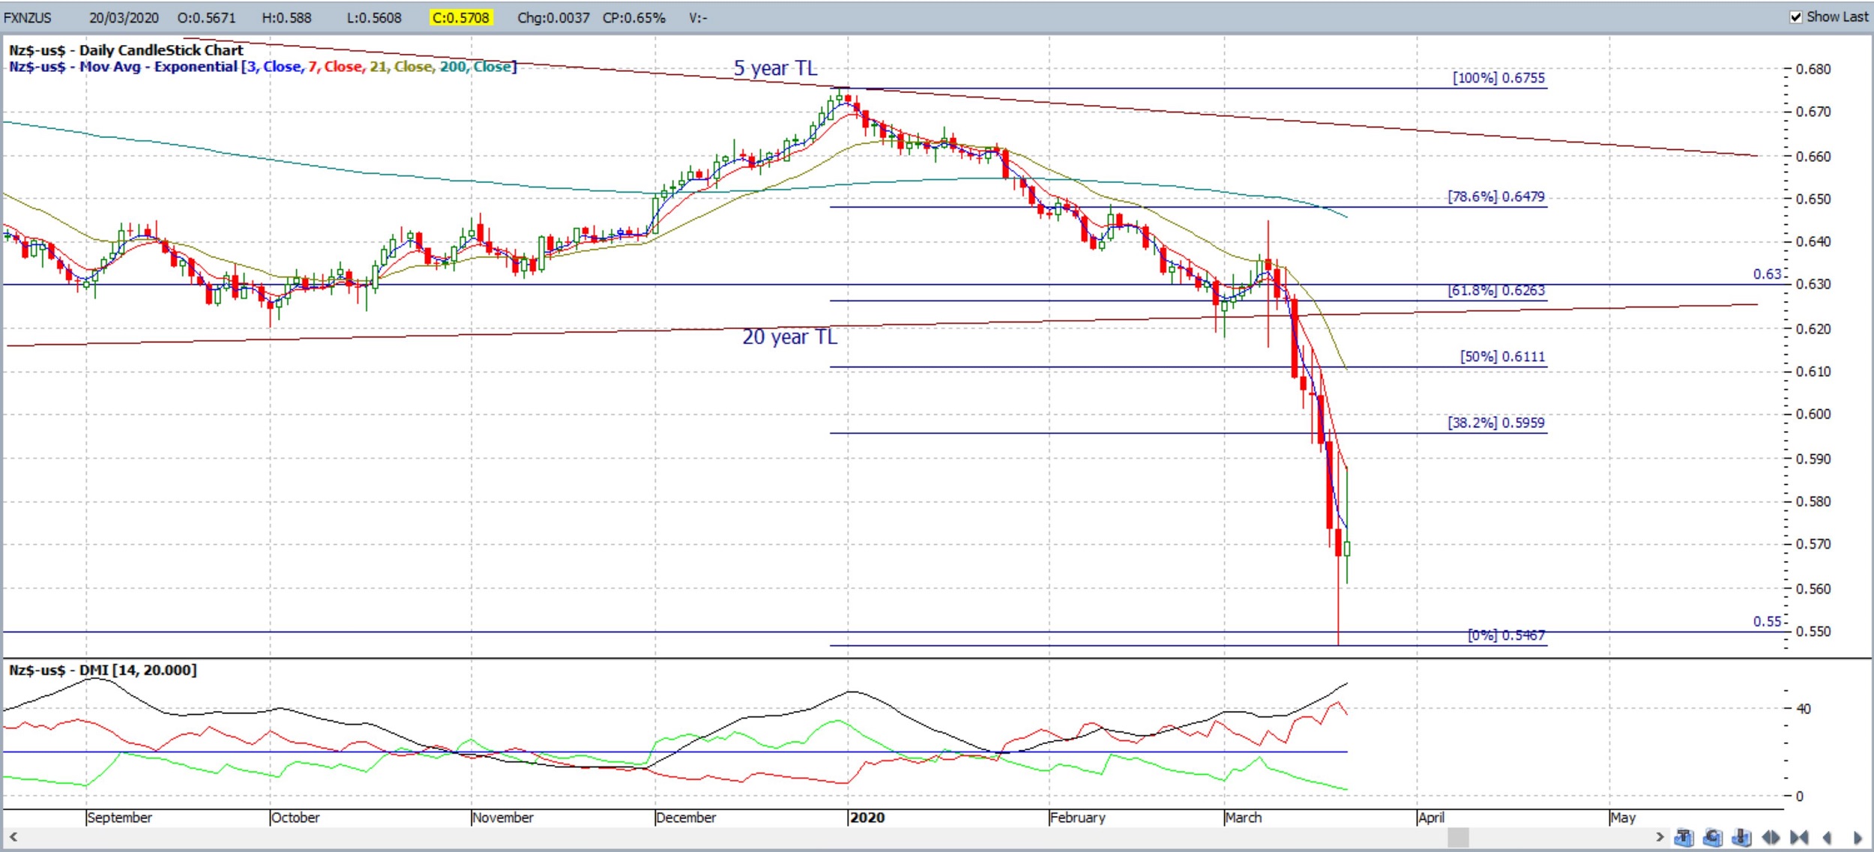
Task: Click the 0.680 price axis label
Action: pyautogui.click(x=1813, y=69)
